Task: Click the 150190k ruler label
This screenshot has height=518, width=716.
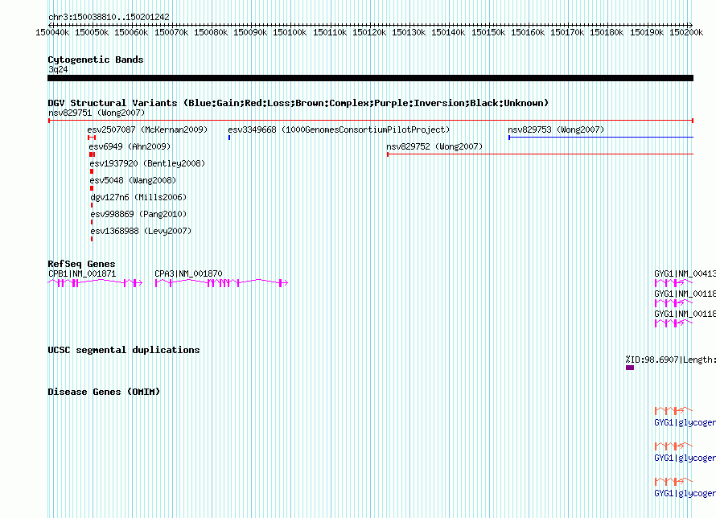Action: click(x=647, y=32)
